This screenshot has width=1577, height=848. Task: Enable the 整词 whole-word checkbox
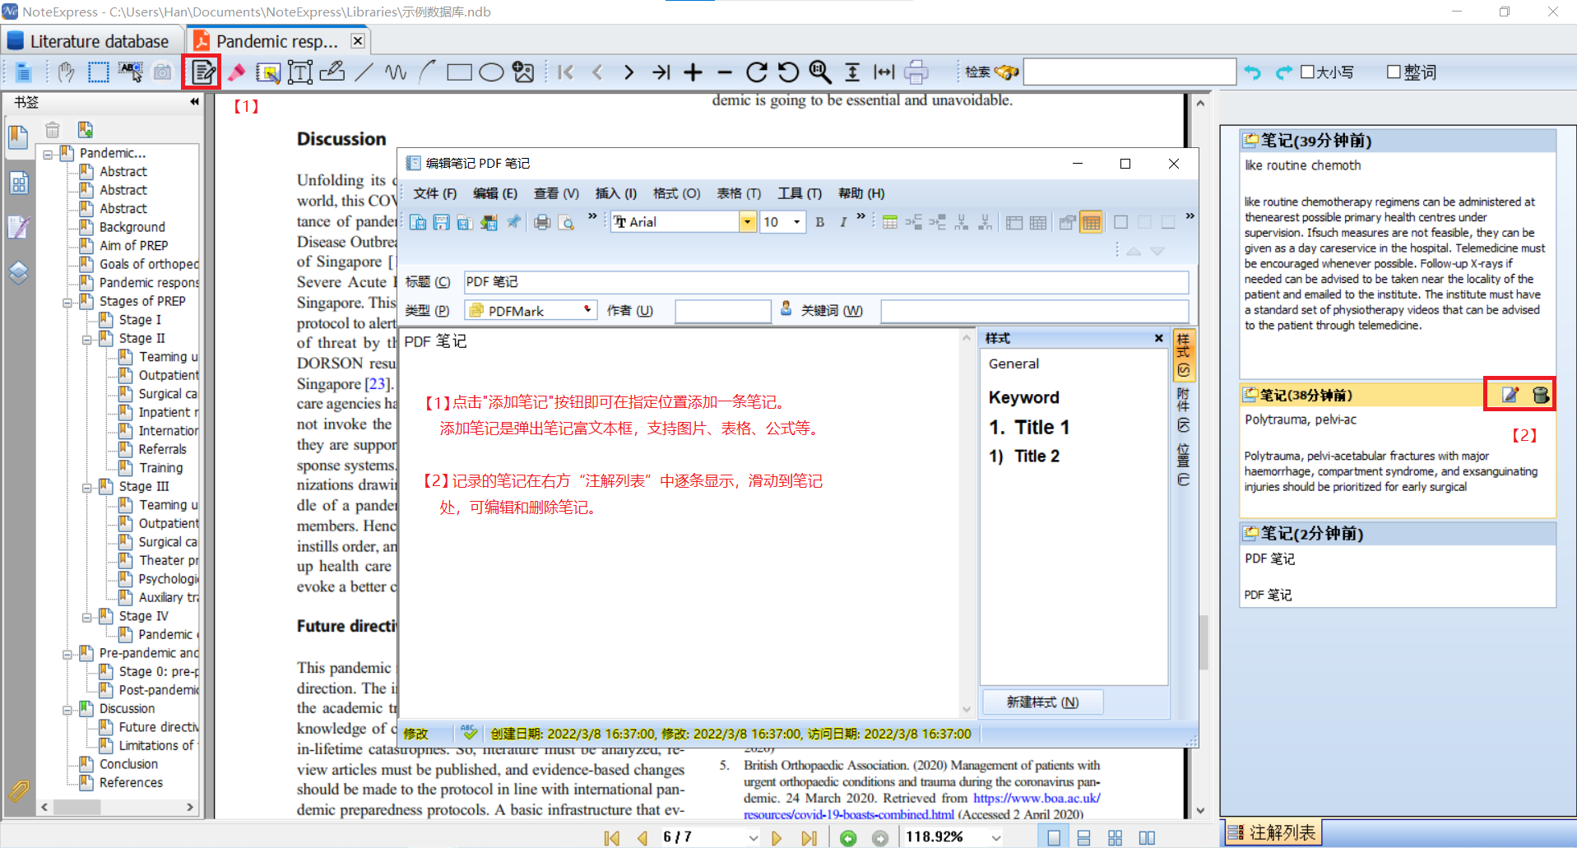tap(1394, 72)
